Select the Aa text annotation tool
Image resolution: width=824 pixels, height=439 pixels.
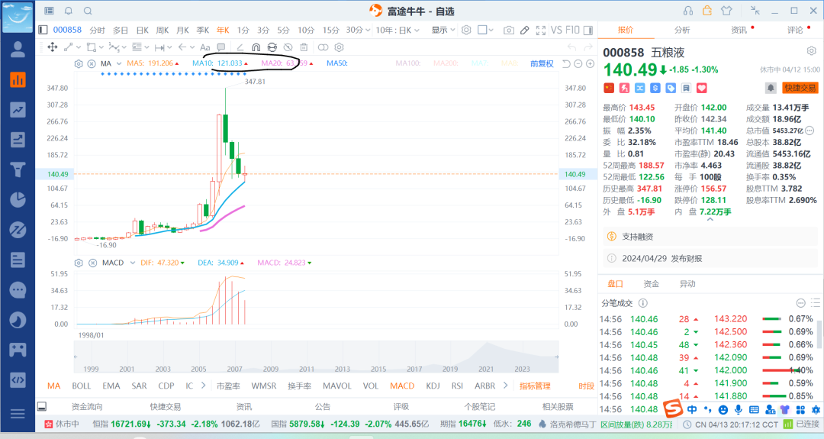(x=205, y=47)
